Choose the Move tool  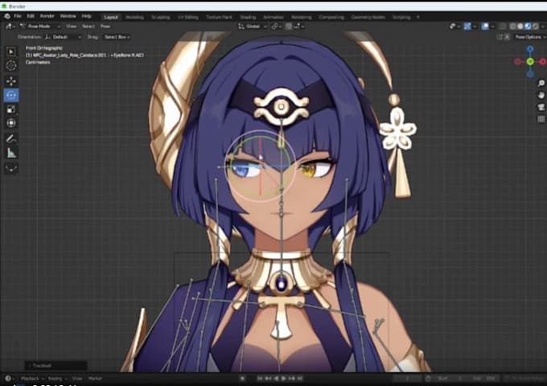pyautogui.click(x=11, y=81)
